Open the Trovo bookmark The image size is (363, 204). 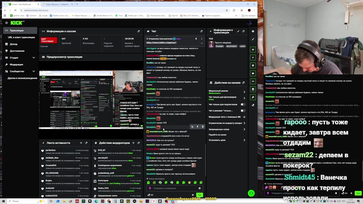tap(119, 16)
